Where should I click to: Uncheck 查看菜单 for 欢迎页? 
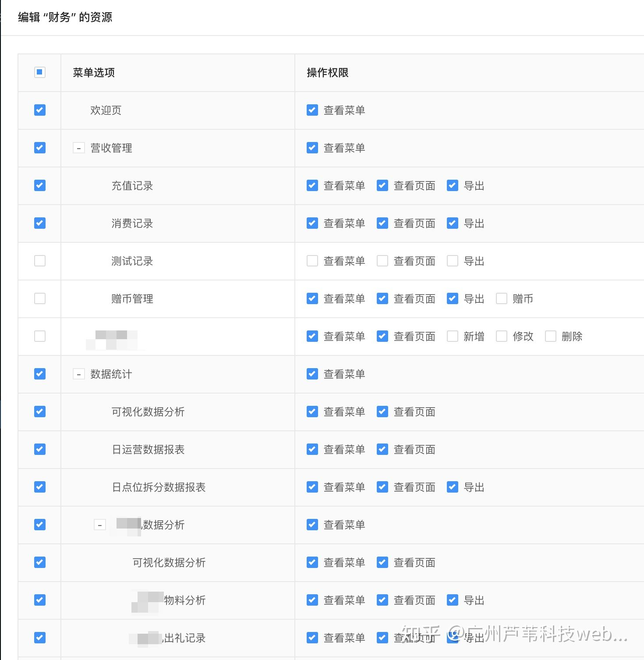[312, 110]
